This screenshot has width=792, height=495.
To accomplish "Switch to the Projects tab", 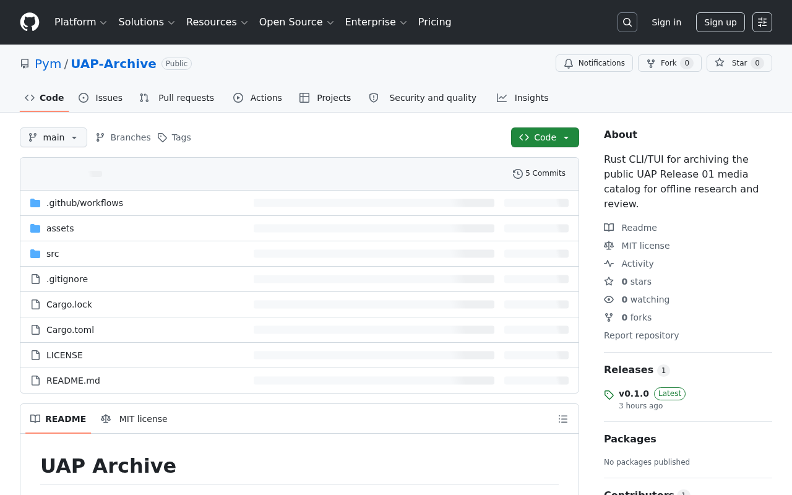I will 325,98.
